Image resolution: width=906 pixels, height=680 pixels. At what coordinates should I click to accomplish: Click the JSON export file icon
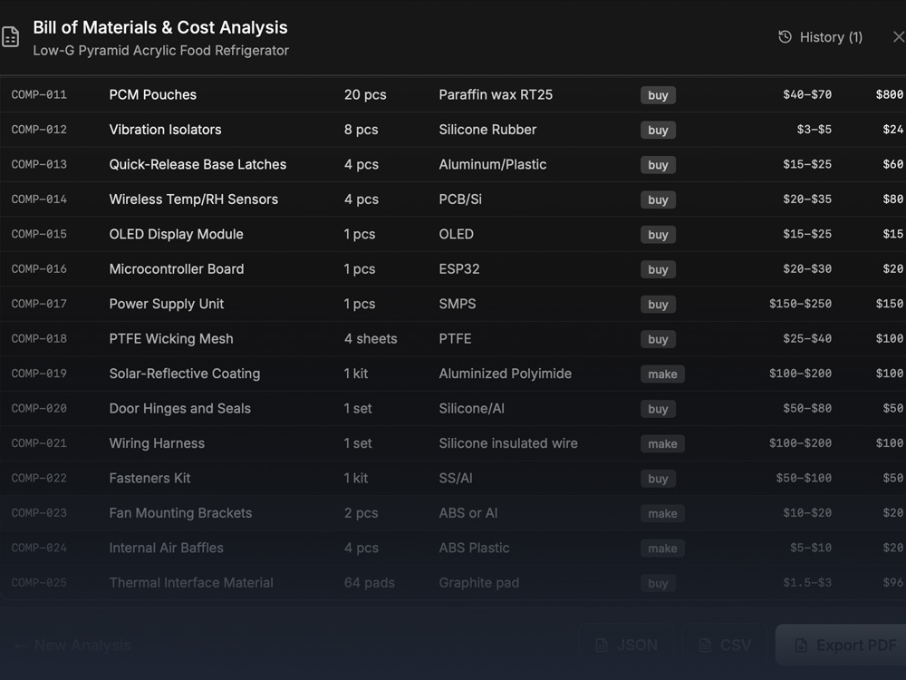pyautogui.click(x=602, y=646)
